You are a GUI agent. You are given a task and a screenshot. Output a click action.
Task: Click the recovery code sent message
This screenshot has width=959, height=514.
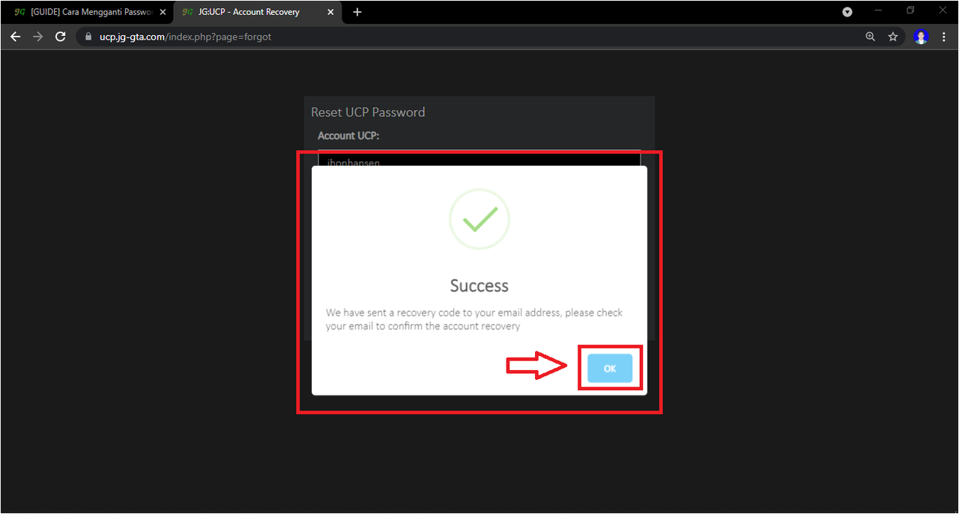[474, 319]
